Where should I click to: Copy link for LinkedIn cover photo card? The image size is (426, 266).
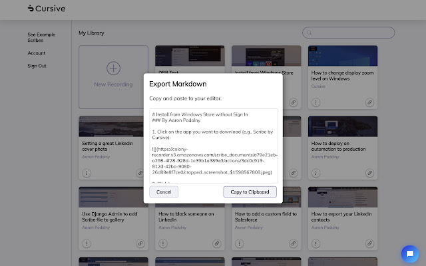click(140, 173)
